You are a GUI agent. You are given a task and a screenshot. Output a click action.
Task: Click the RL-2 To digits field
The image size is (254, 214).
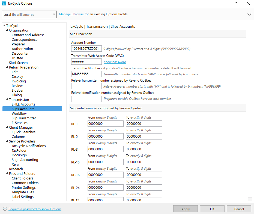click(144, 137)
